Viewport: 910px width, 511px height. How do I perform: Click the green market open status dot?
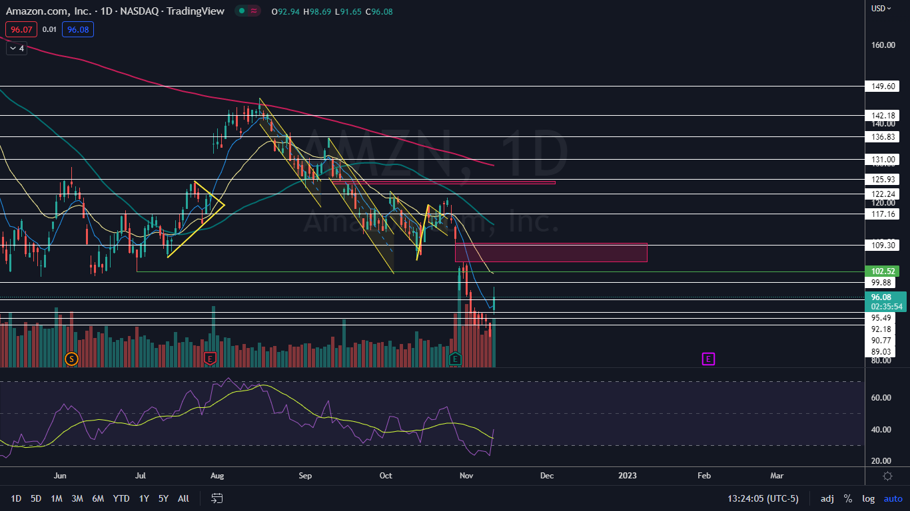(242, 11)
